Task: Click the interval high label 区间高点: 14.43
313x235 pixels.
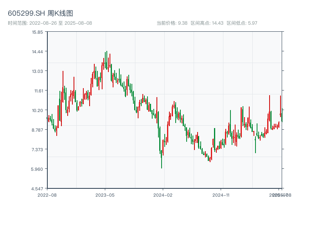Action: (x=207, y=23)
